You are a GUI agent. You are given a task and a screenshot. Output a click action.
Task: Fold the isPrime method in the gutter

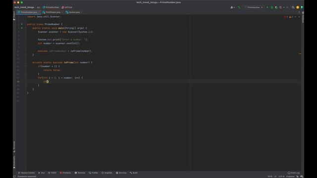pyautogui.click(x=26, y=62)
